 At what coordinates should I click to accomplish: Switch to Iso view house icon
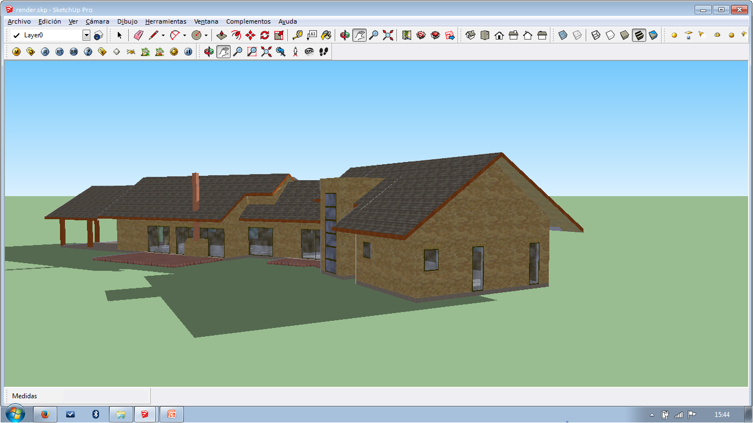(x=471, y=35)
